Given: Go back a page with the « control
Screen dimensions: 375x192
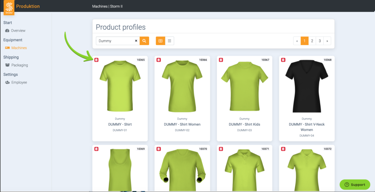Looking at the screenshot, I should [297, 41].
